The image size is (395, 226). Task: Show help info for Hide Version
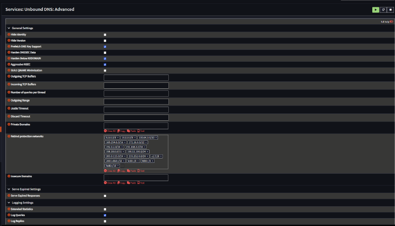[9, 40]
